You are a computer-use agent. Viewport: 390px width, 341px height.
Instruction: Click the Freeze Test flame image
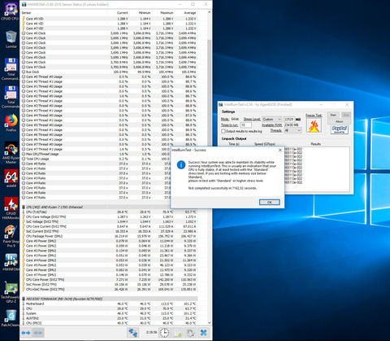click(314, 125)
